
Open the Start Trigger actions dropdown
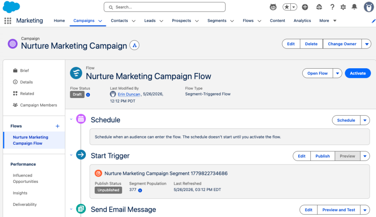click(365, 156)
